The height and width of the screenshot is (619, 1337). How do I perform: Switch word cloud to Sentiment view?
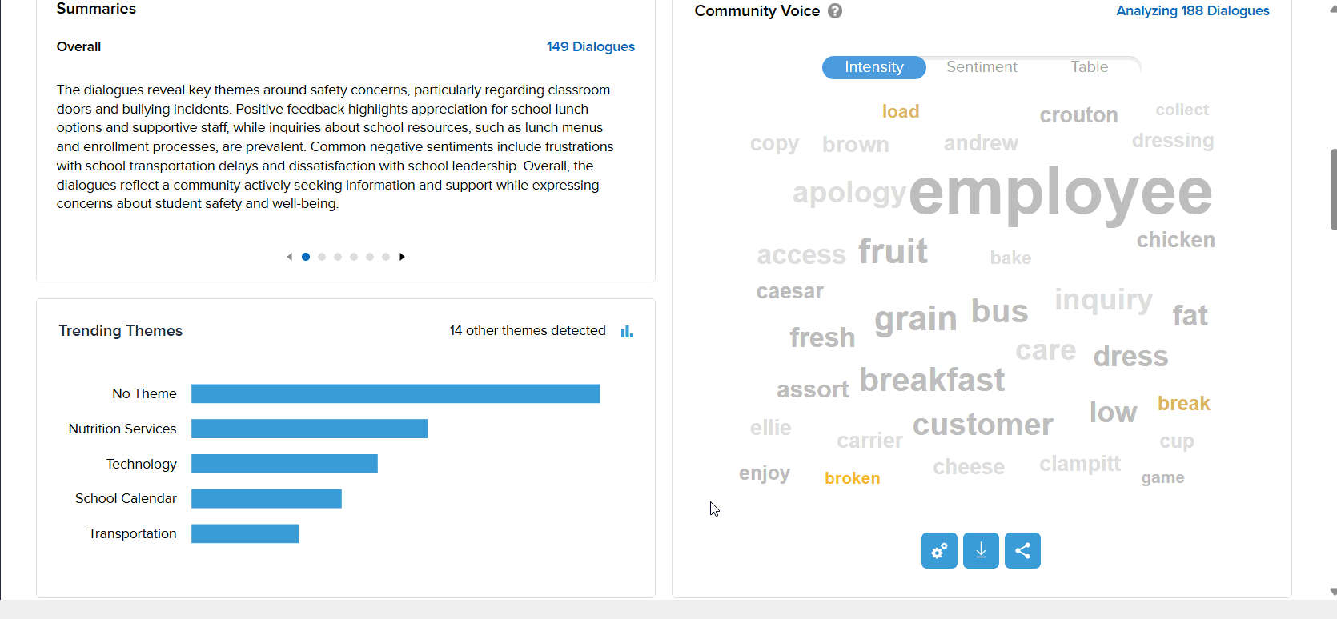tap(982, 67)
